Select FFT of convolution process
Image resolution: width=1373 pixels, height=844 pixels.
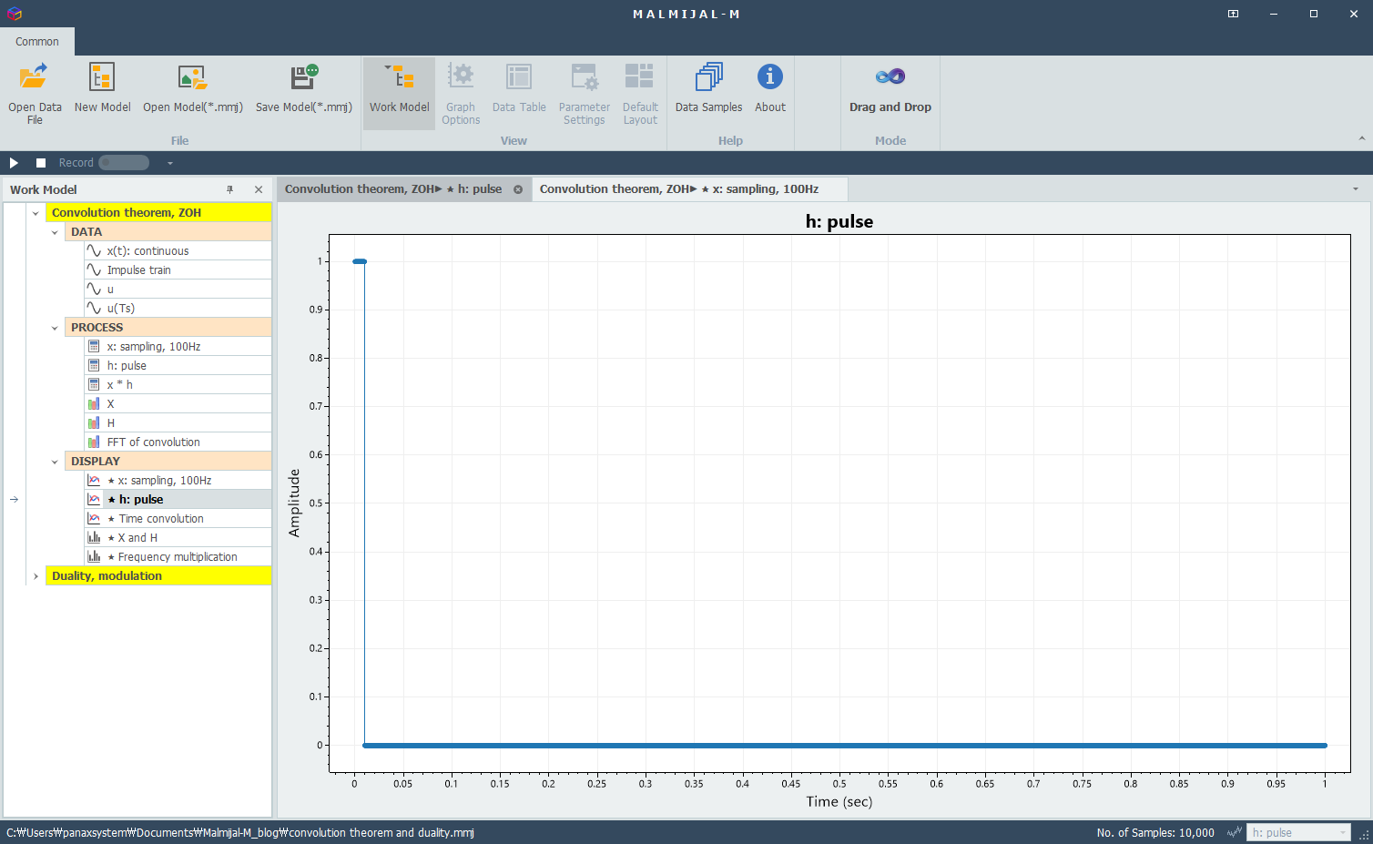[x=178, y=442]
